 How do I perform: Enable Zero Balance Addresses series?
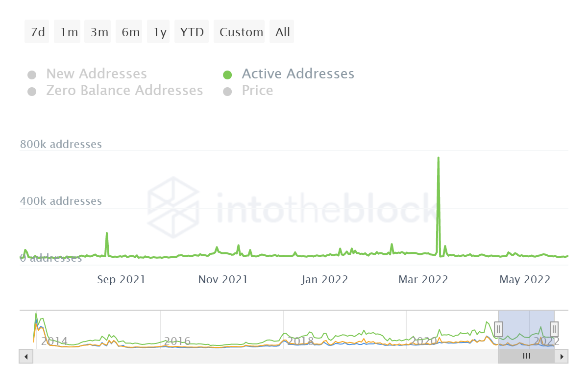tap(124, 91)
